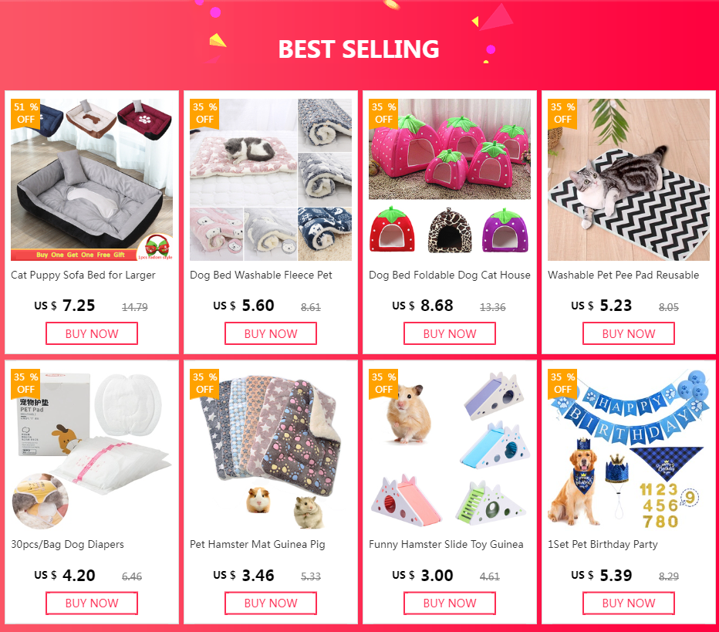Open the Washable Pet Pee Pad Reusable title
This screenshot has height=632, width=719.
[623, 275]
